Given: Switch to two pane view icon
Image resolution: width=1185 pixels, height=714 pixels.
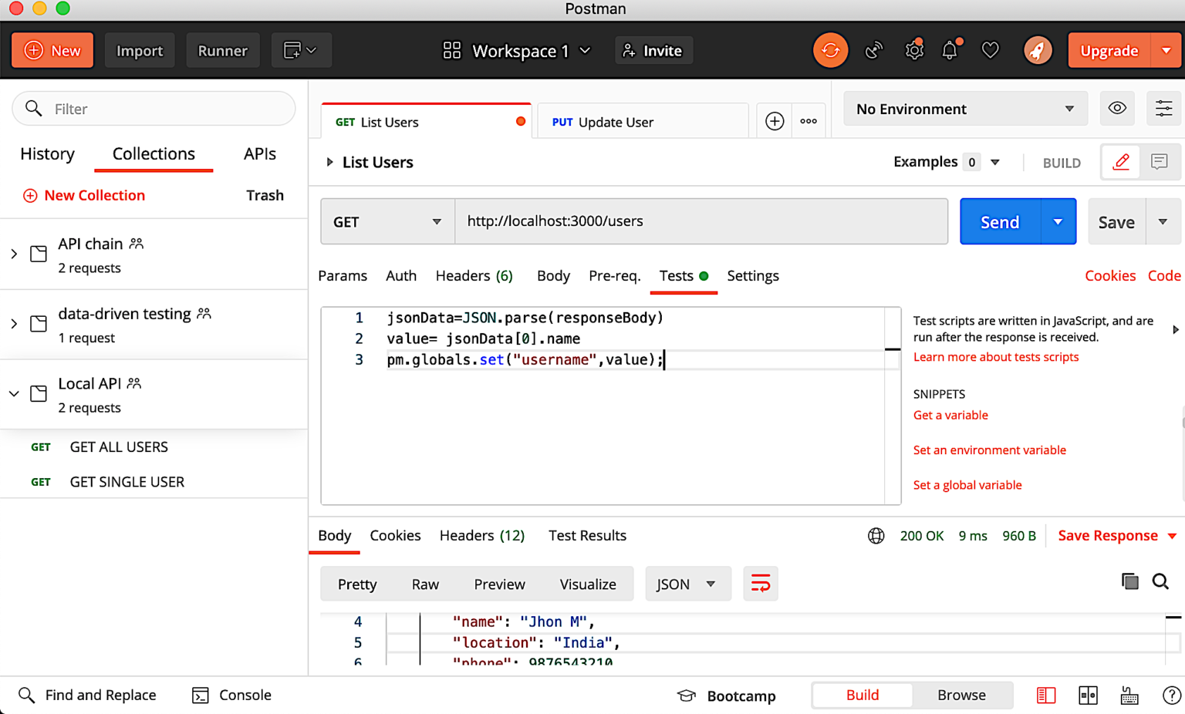Looking at the screenshot, I should 1088,695.
